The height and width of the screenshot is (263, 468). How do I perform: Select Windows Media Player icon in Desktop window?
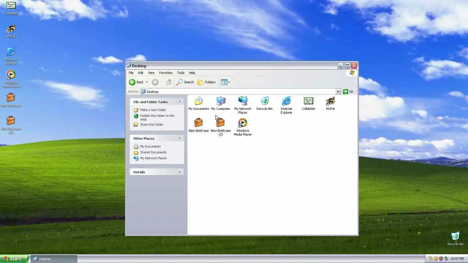(x=242, y=127)
